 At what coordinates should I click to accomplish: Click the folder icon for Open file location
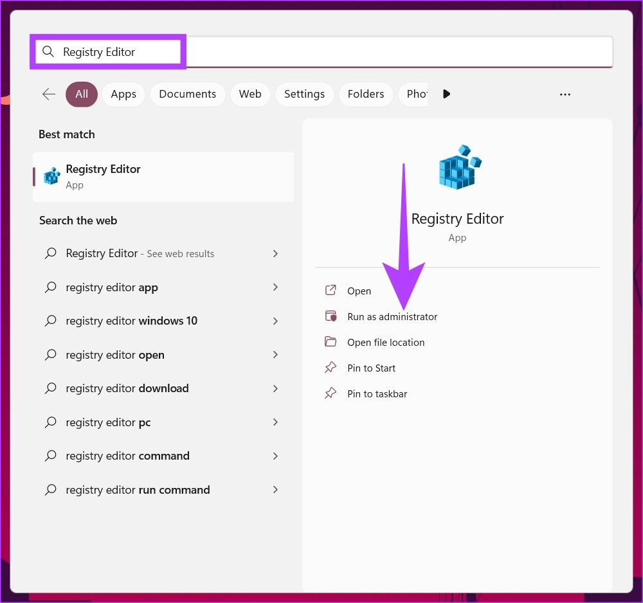[x=331, y=342]
